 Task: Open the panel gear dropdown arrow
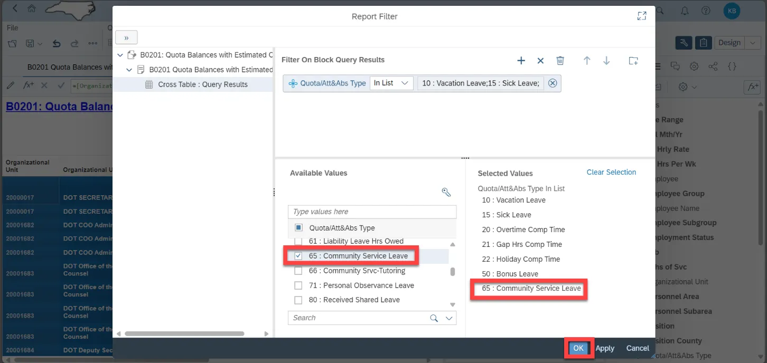pyautogui.click(x=695, y=87)
